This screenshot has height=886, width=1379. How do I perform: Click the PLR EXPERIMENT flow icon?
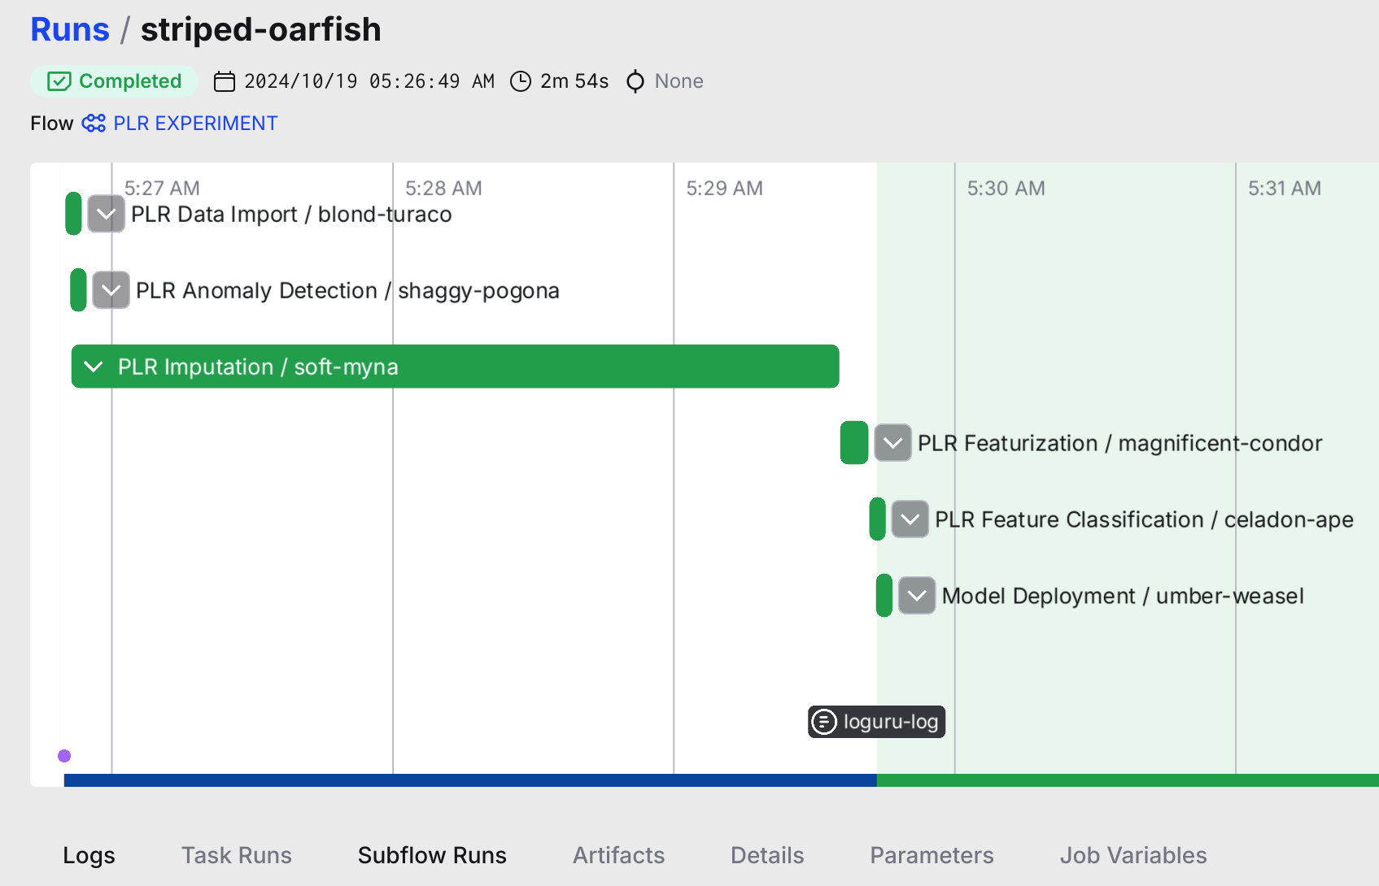pos(94,124)
